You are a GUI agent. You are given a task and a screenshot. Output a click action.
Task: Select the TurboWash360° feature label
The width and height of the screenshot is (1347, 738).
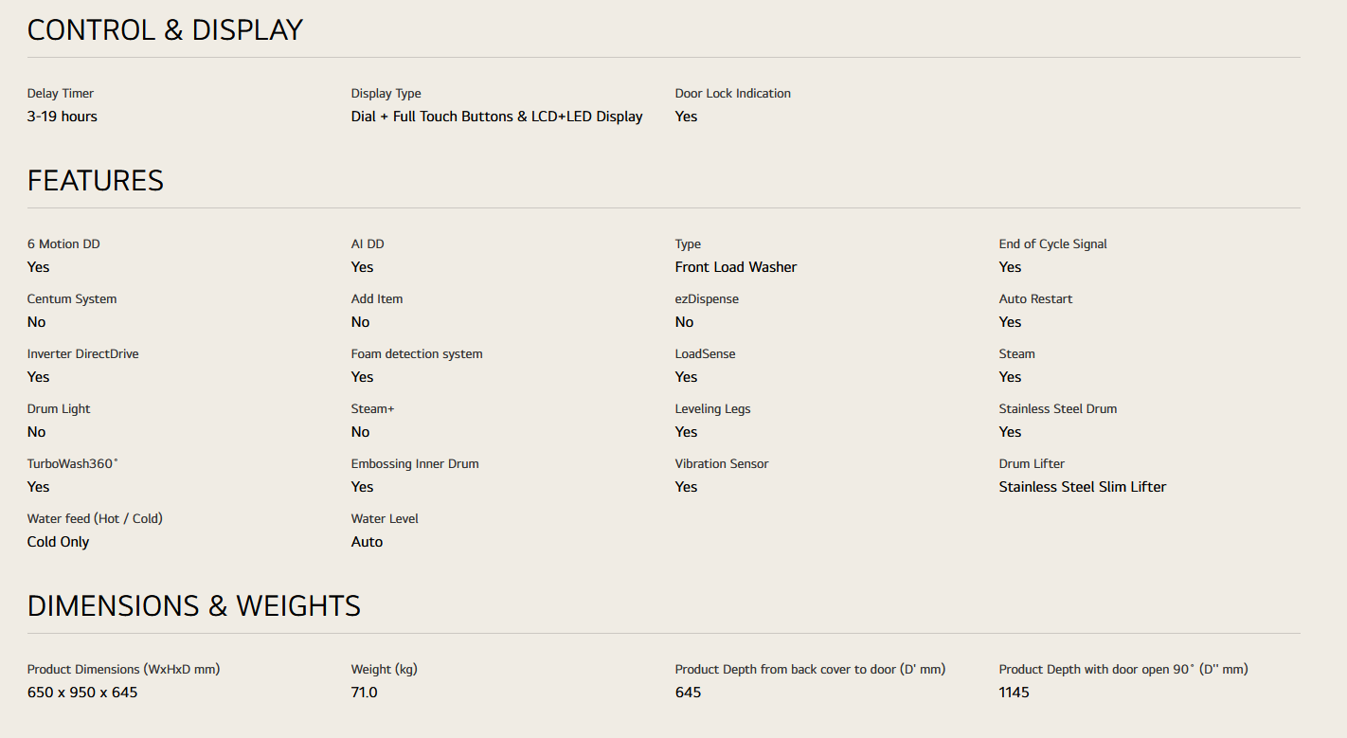[x=73, y=464]
